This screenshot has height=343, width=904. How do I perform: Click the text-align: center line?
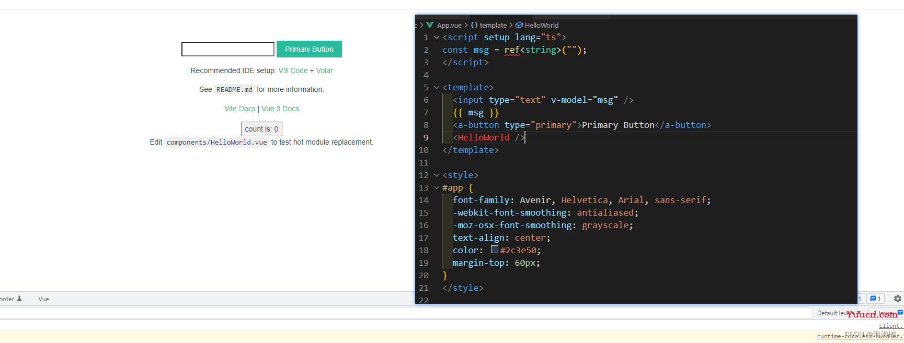click(x=501, y=238)
